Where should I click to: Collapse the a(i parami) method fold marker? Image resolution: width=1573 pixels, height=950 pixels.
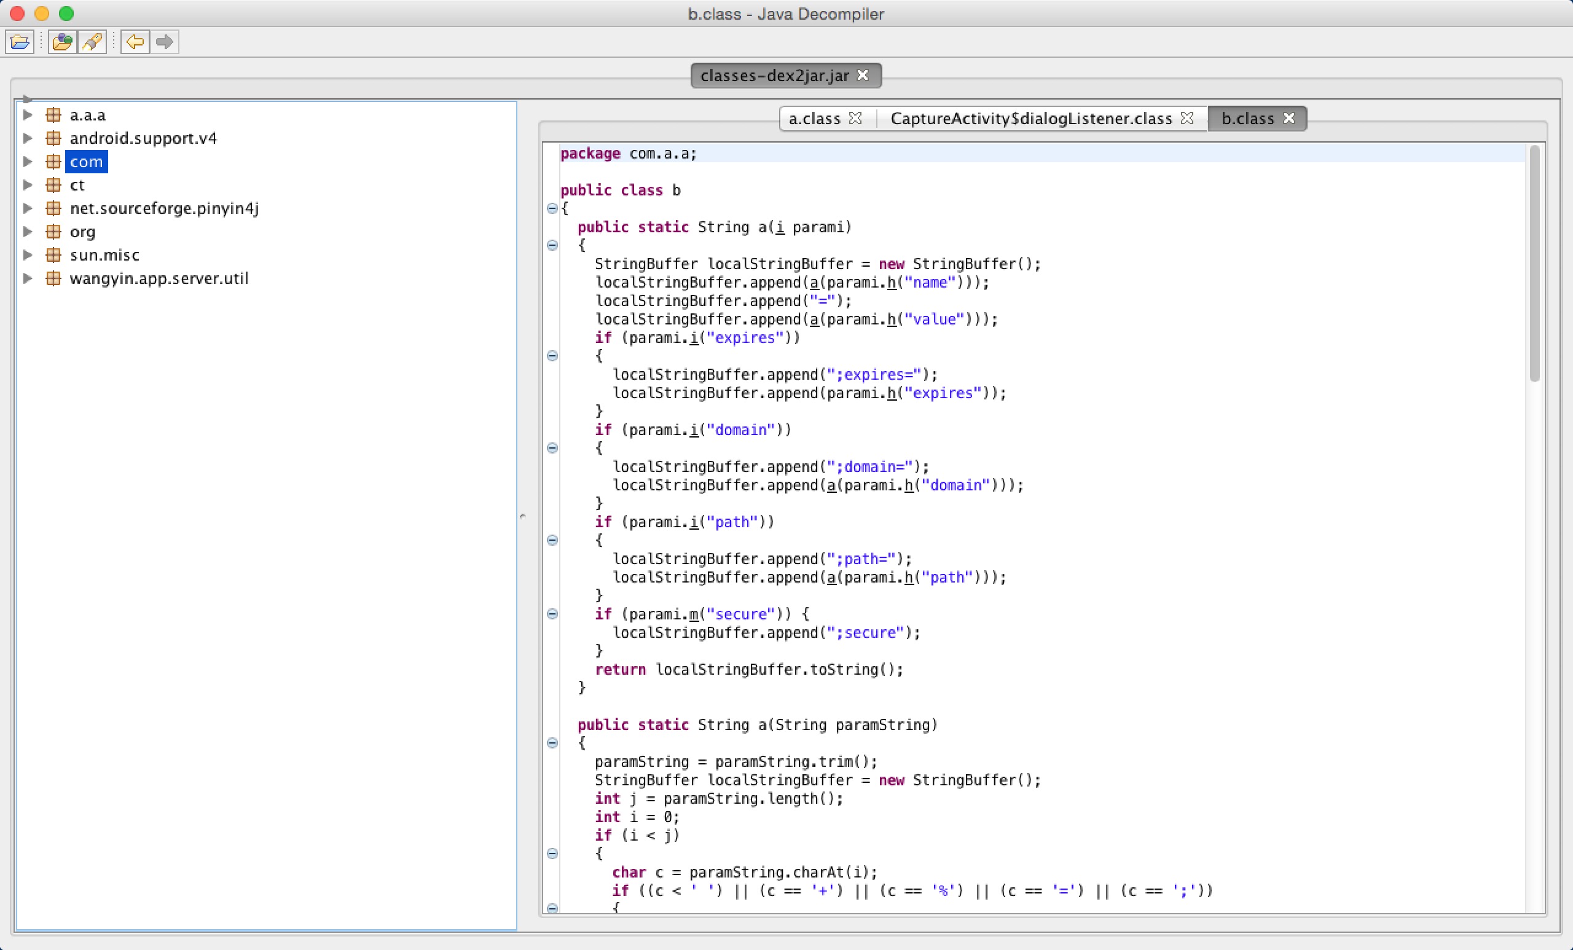pyautogui.click(x=552, y=245)
